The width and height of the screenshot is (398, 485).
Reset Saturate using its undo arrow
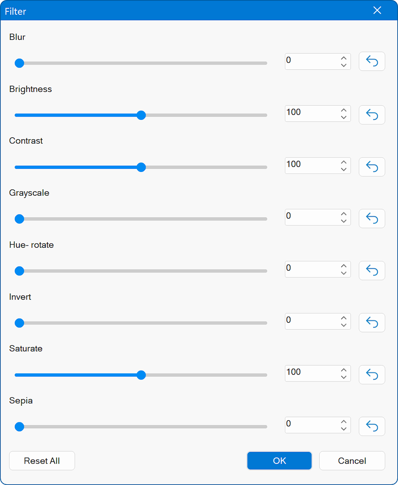[x=372, y=375]
